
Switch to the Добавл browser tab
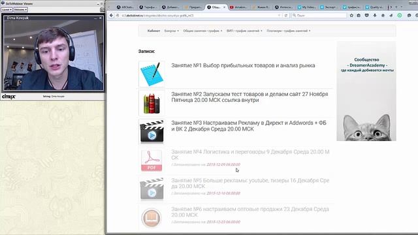(171, 7)
